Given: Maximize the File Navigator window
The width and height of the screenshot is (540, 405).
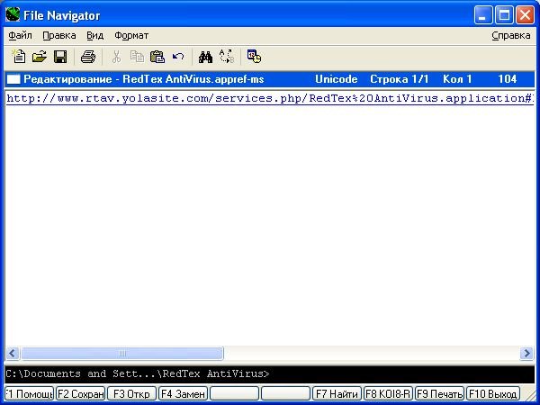Looking at the screenshot, I should point(504,15).
